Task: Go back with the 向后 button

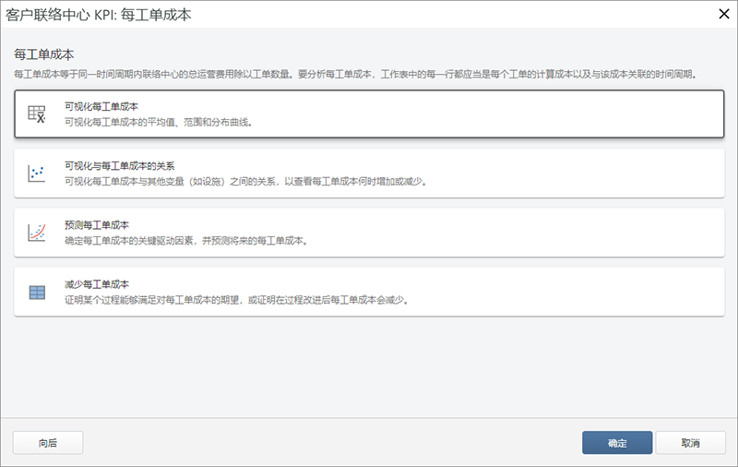Action: (48, 443)
